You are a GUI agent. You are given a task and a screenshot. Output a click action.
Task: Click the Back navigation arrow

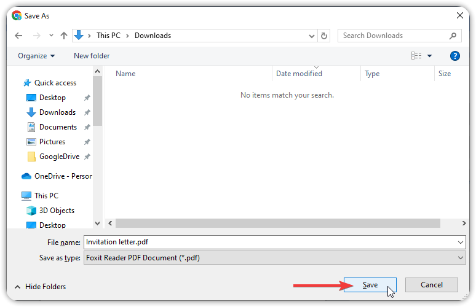(18, 36)
